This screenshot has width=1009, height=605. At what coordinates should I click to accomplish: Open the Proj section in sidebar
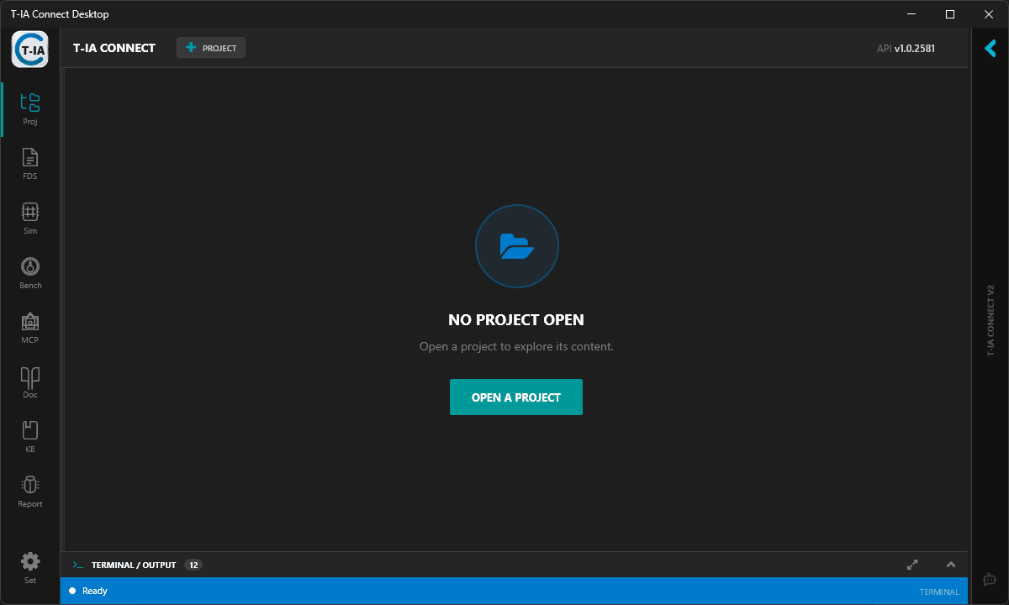point(29,108)
